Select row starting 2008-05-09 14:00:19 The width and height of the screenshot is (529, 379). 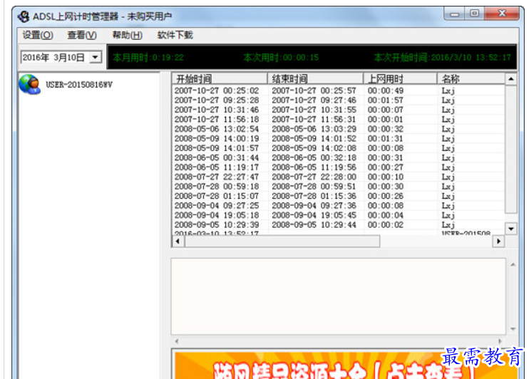339,139
